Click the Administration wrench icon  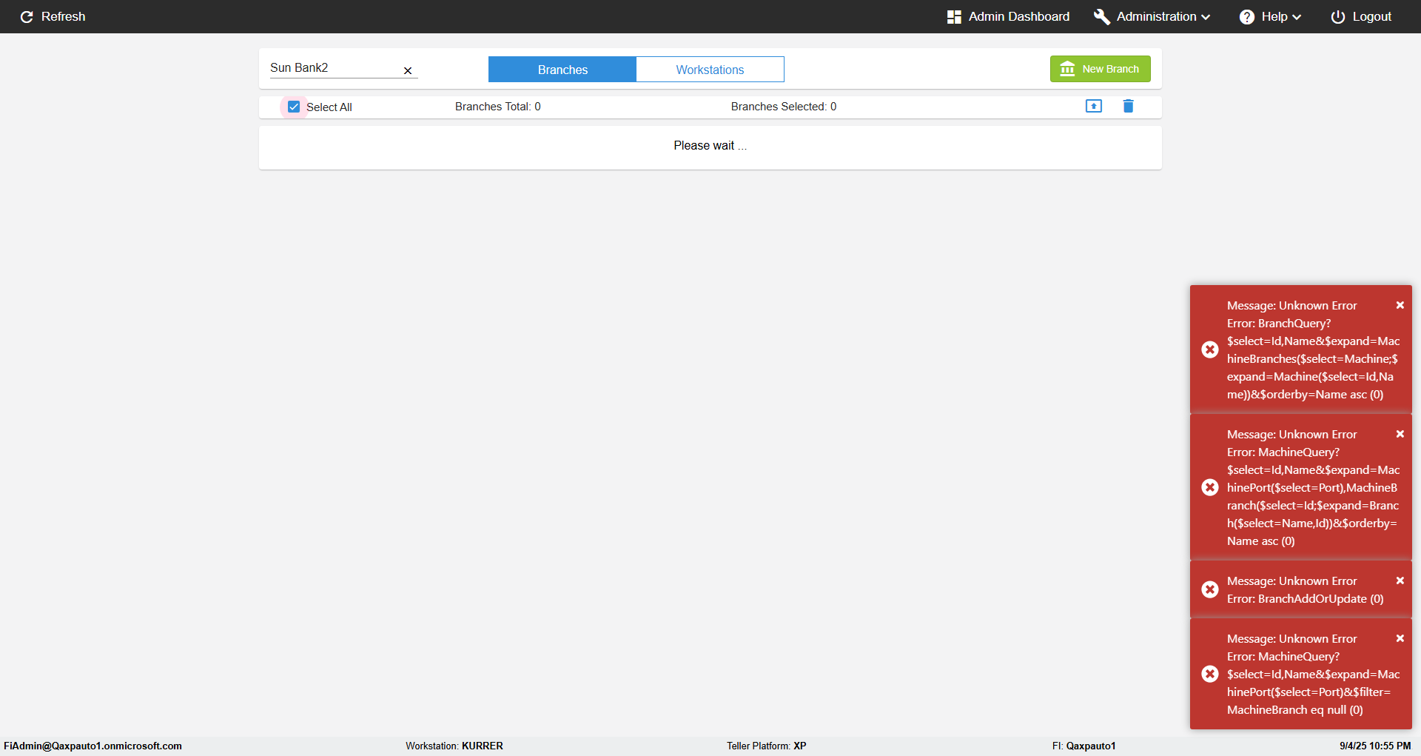(1102, 16)
